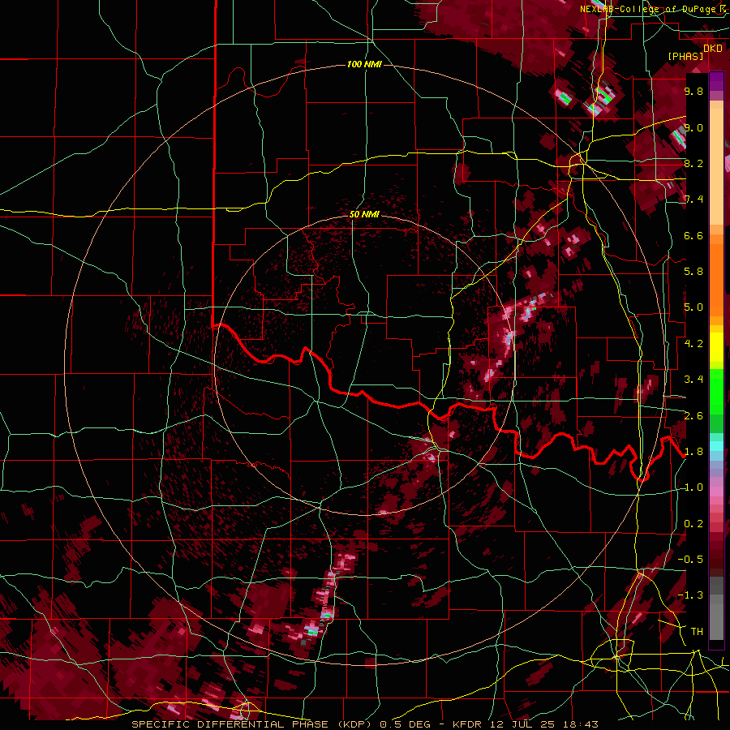Viewport: 730px width, 730px height.
Task: Click the 2.6 value on the scale
Action: click(x=693, y=416)
